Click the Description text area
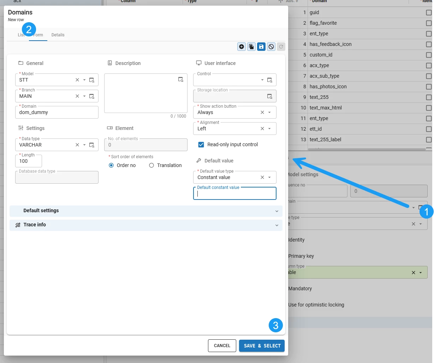This screenshot has height=363, width=434. click(x=146, y=93)
